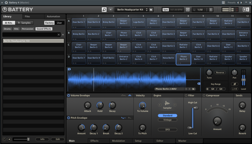
Task: Load next sample with right arrow
Action: (x=190, y=89)
